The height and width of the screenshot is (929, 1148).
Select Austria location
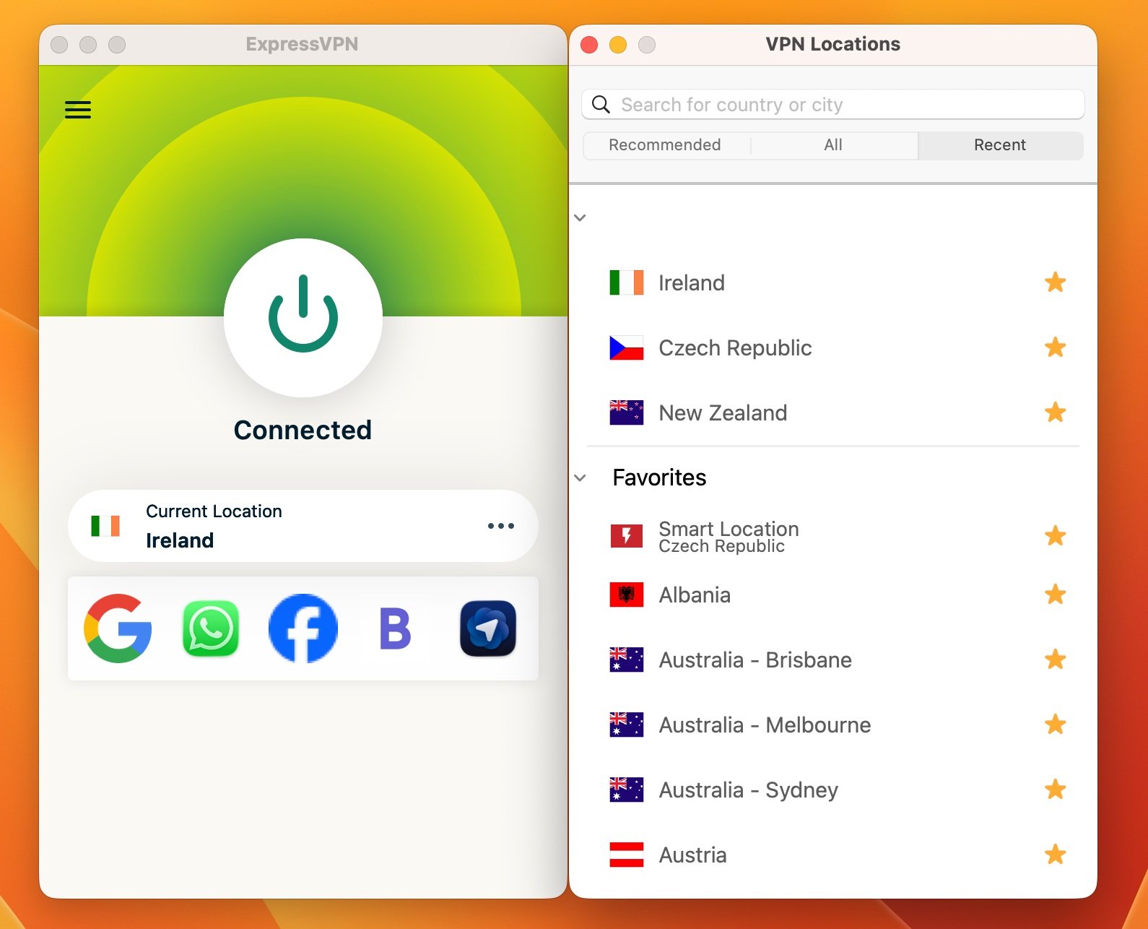click(833, 855)
